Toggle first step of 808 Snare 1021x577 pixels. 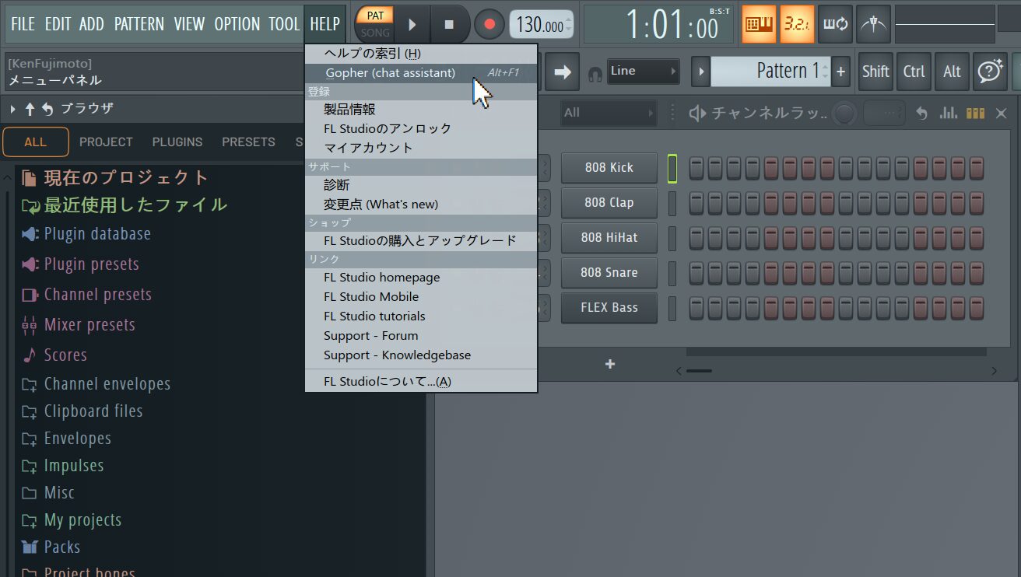[696, 273]
